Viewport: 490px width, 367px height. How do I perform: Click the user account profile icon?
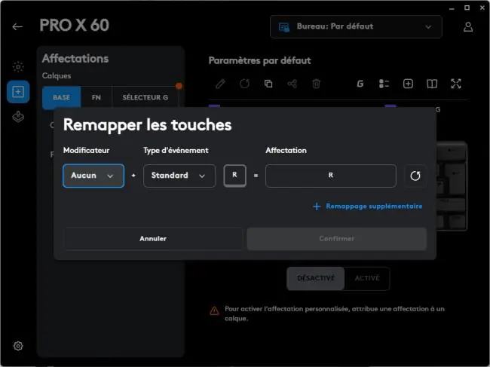pyautogui.click(x=468, y=27)
